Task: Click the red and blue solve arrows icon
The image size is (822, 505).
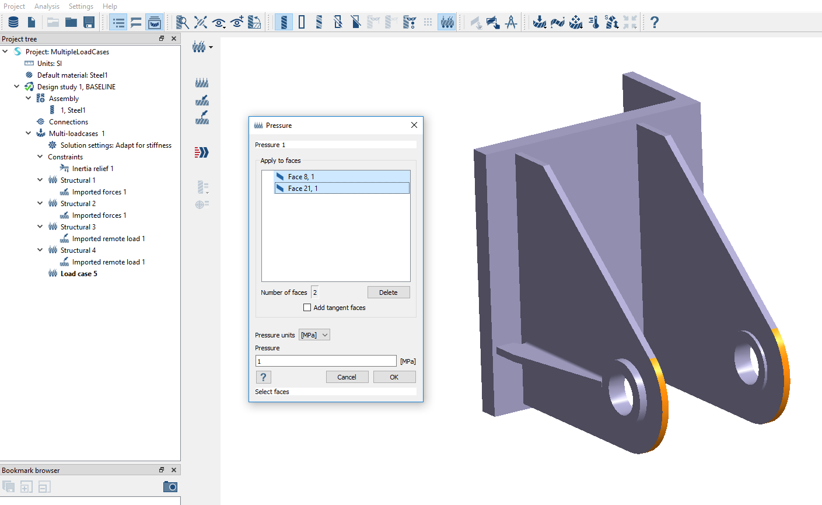Action: coord(201,152)
